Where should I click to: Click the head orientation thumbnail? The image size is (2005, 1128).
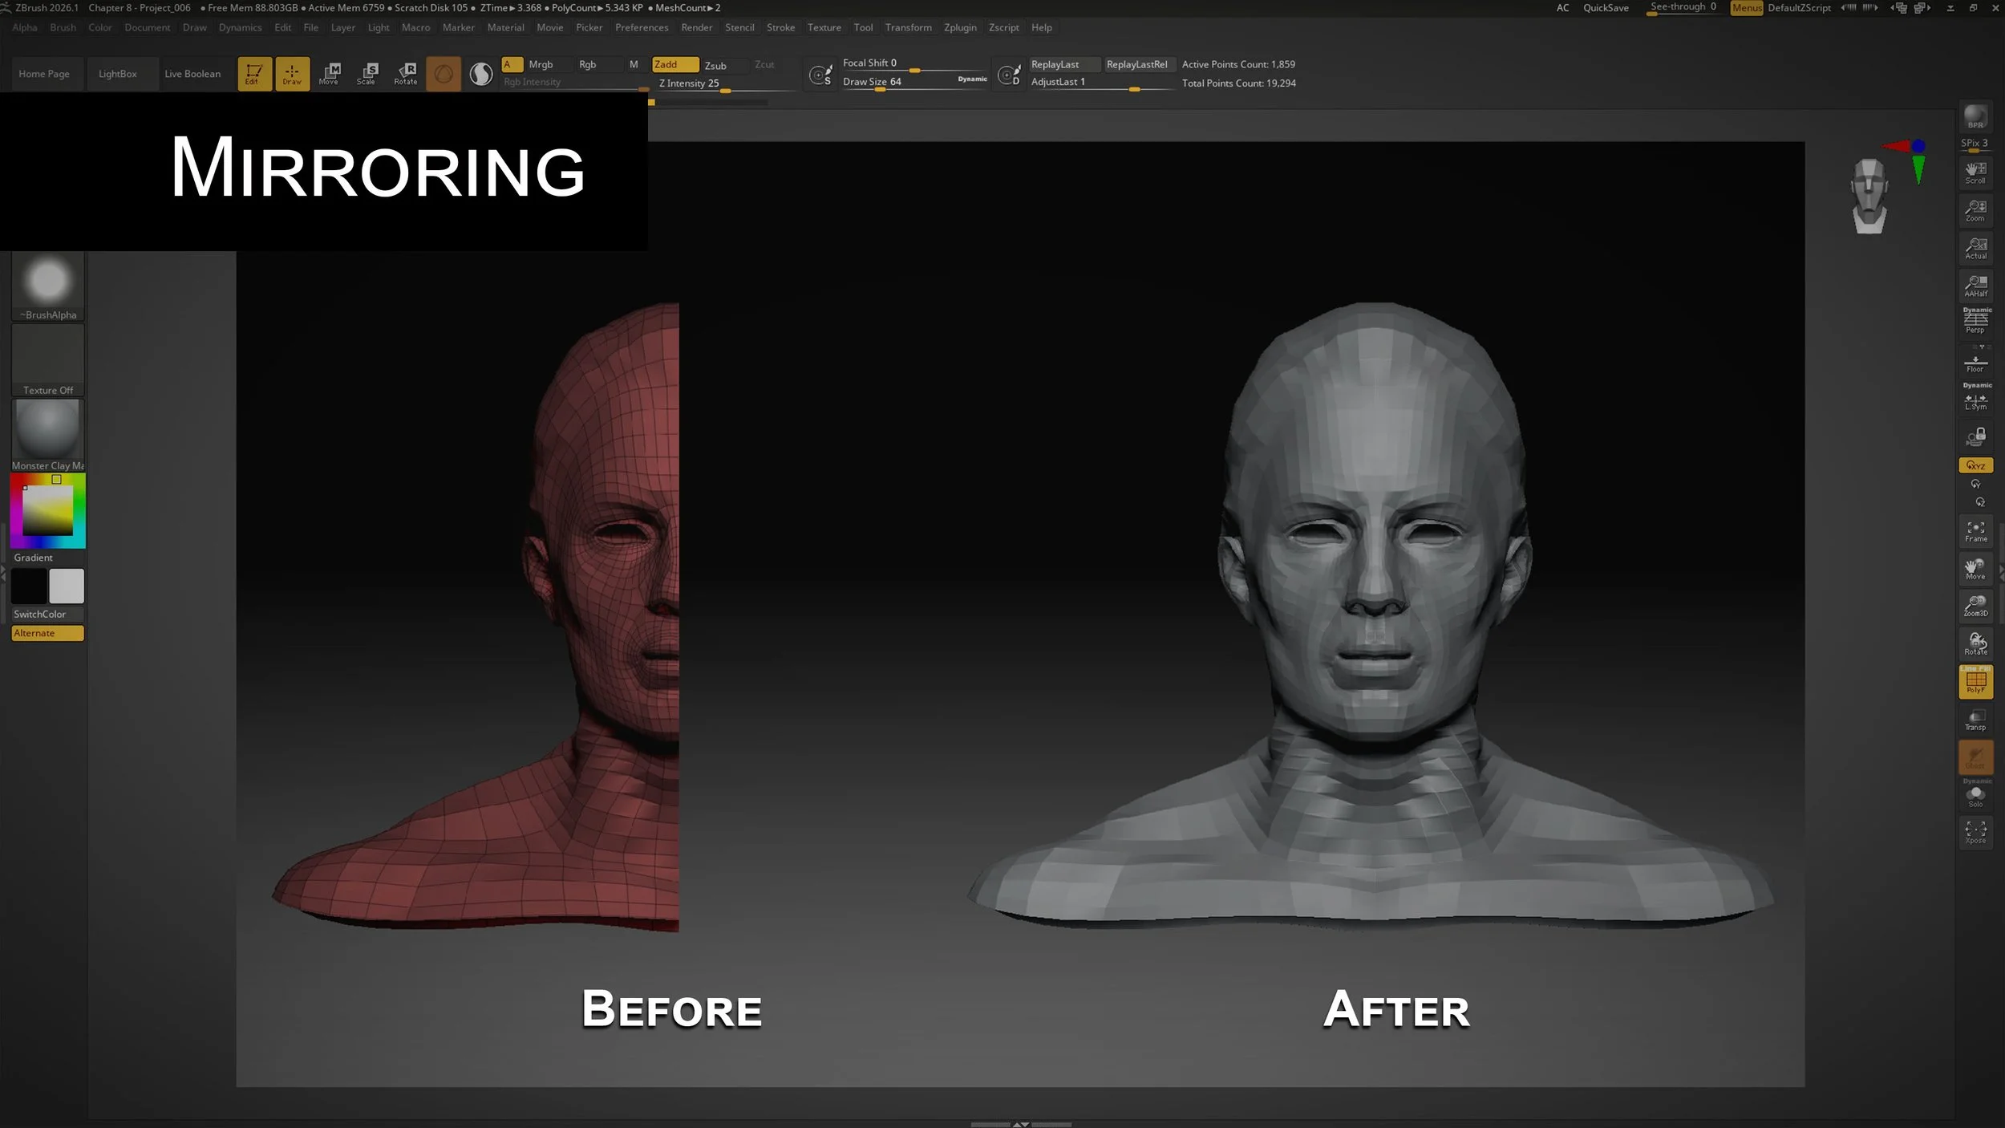click(1869, 197)
